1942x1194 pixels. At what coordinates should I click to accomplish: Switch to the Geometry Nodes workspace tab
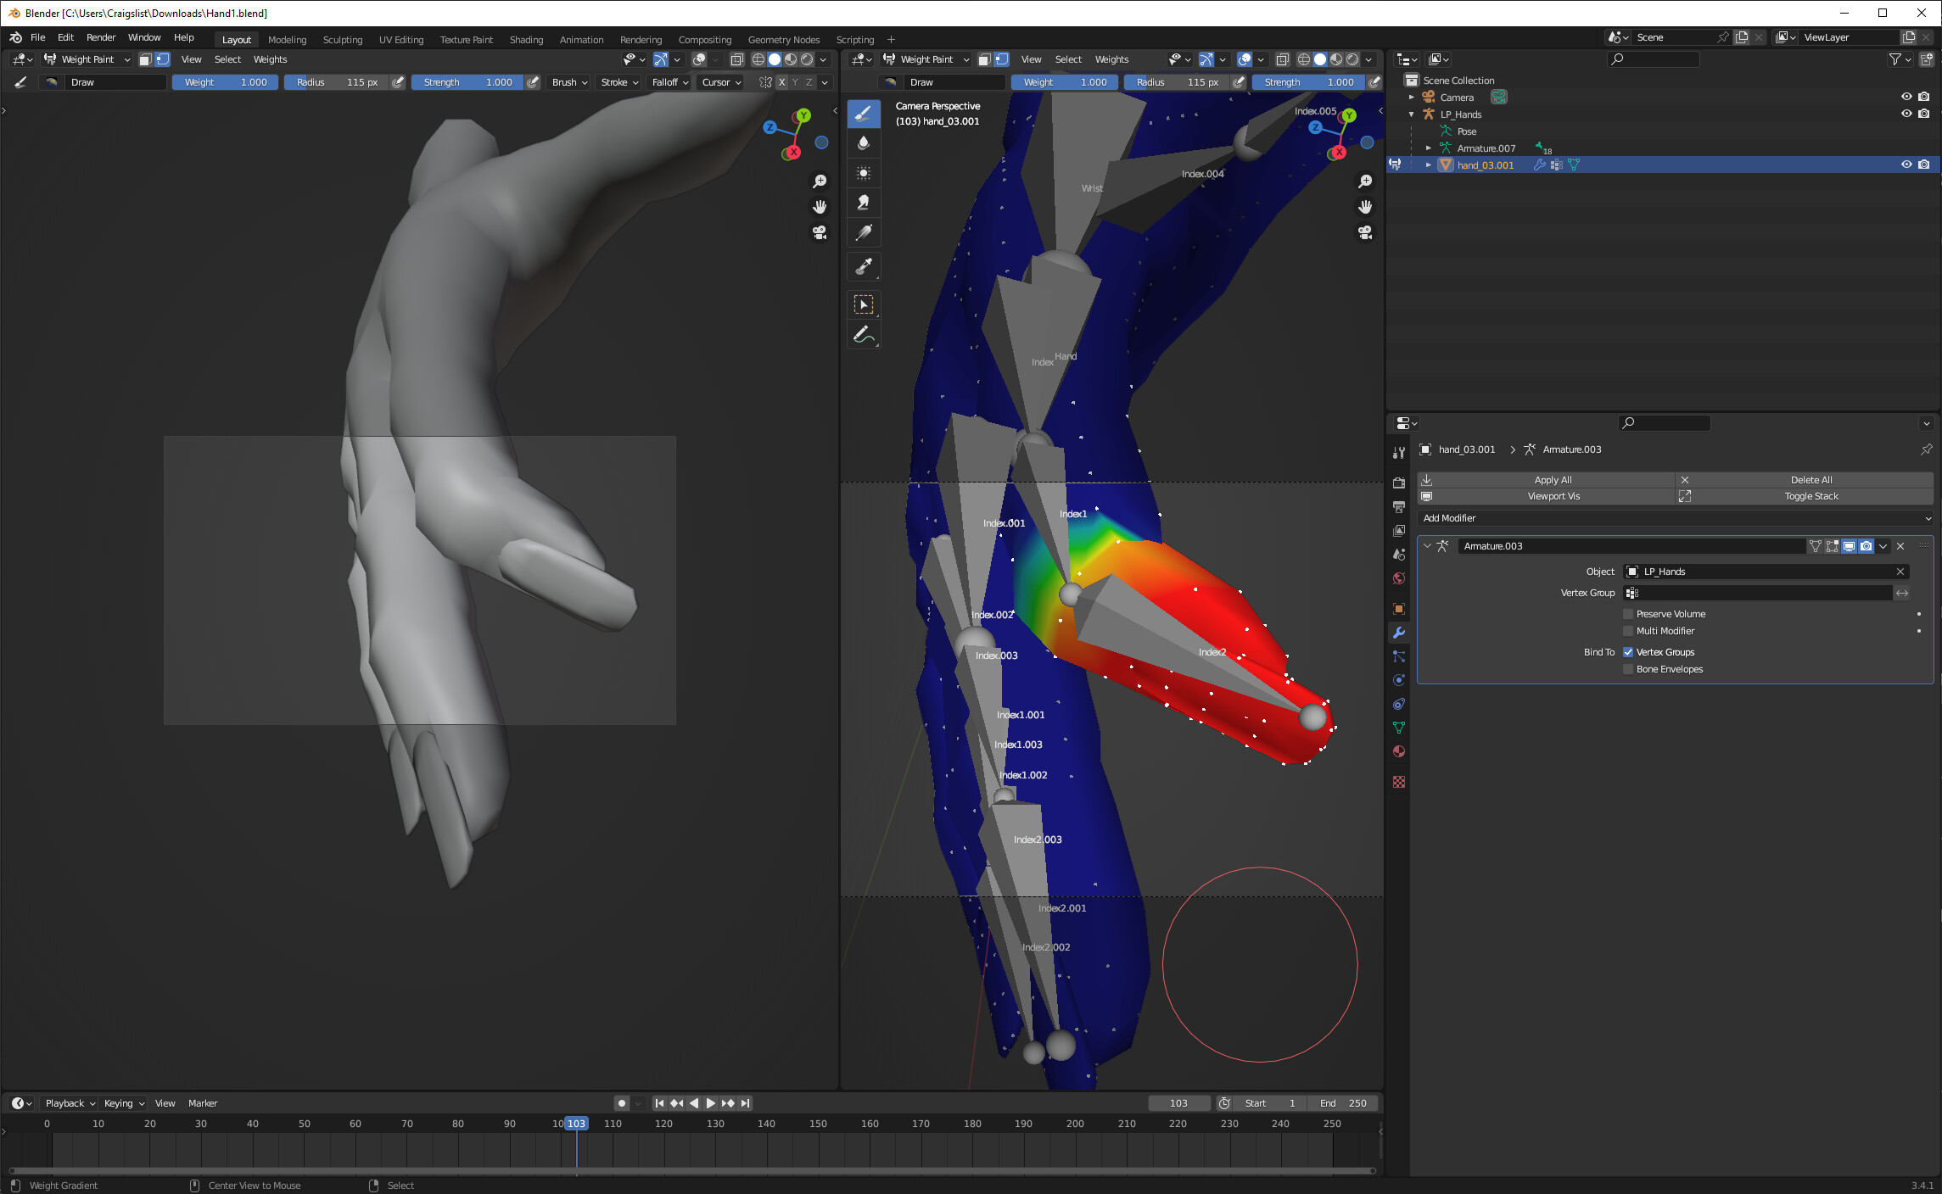pyautogui.click(x=783, y=40)
